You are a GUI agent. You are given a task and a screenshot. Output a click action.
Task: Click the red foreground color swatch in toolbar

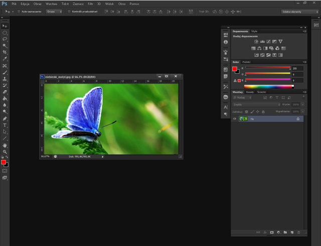4,162
